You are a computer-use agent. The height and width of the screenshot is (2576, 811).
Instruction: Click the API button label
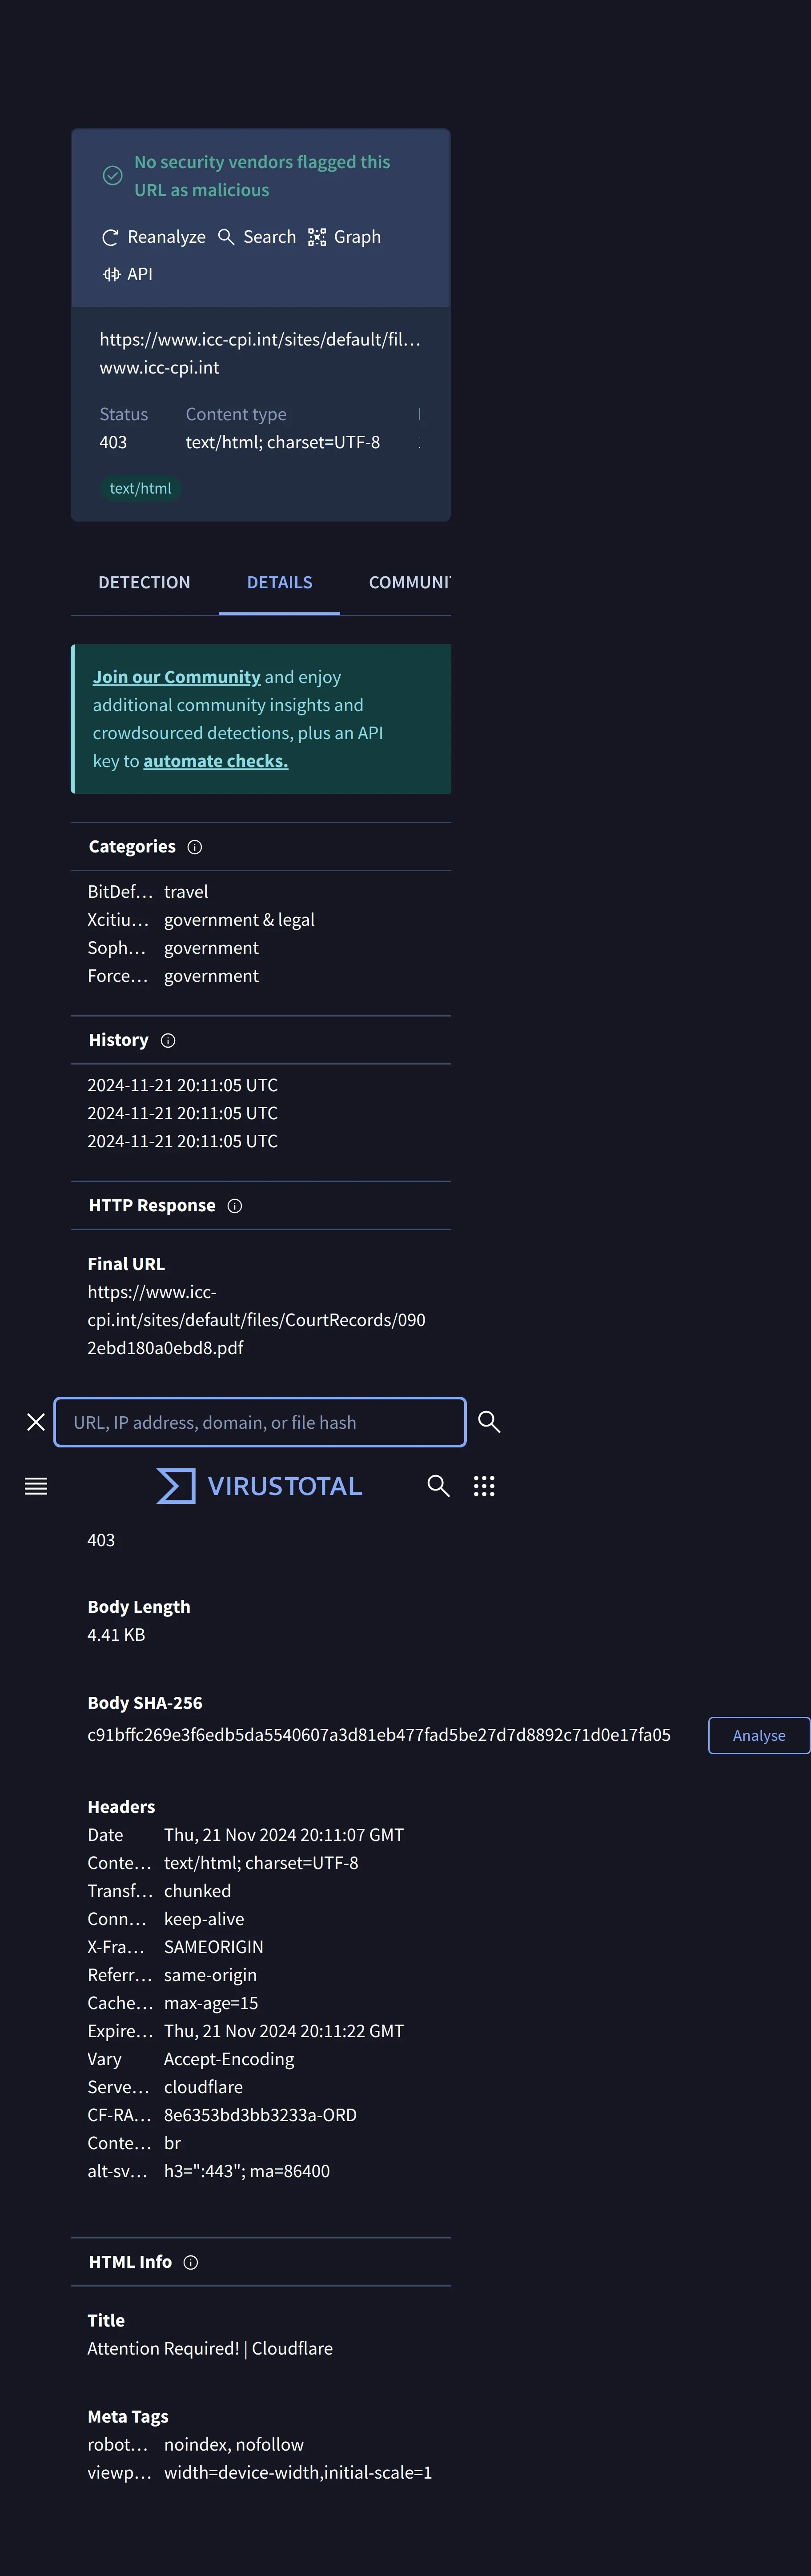click(140, 274)
